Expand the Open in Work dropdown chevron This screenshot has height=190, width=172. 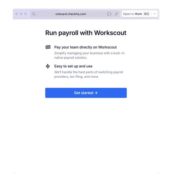(x=155, y=14)
